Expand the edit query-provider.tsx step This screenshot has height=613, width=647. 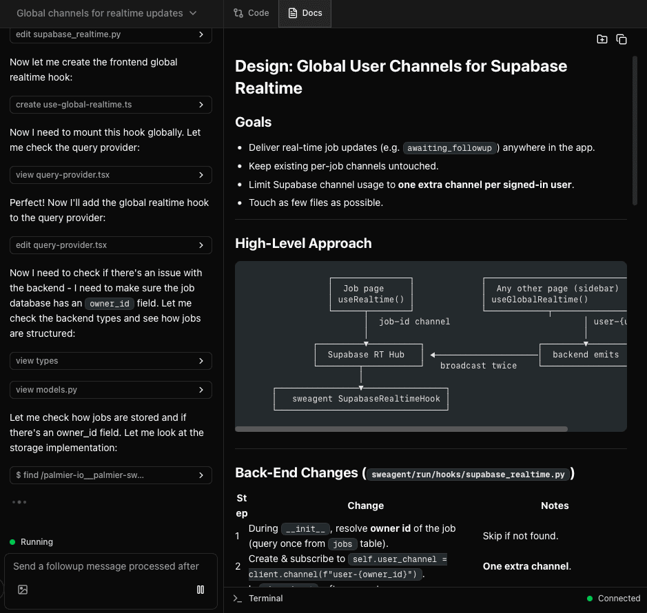(x=110, y=245)
